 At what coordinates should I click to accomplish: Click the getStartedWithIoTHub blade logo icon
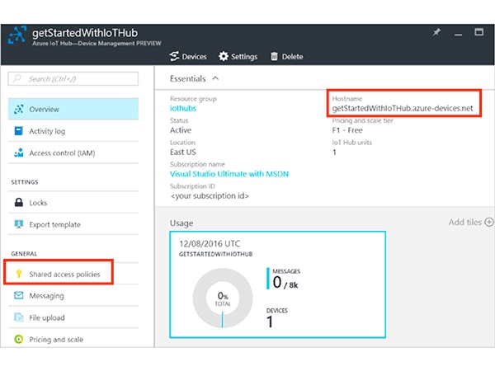18,35
